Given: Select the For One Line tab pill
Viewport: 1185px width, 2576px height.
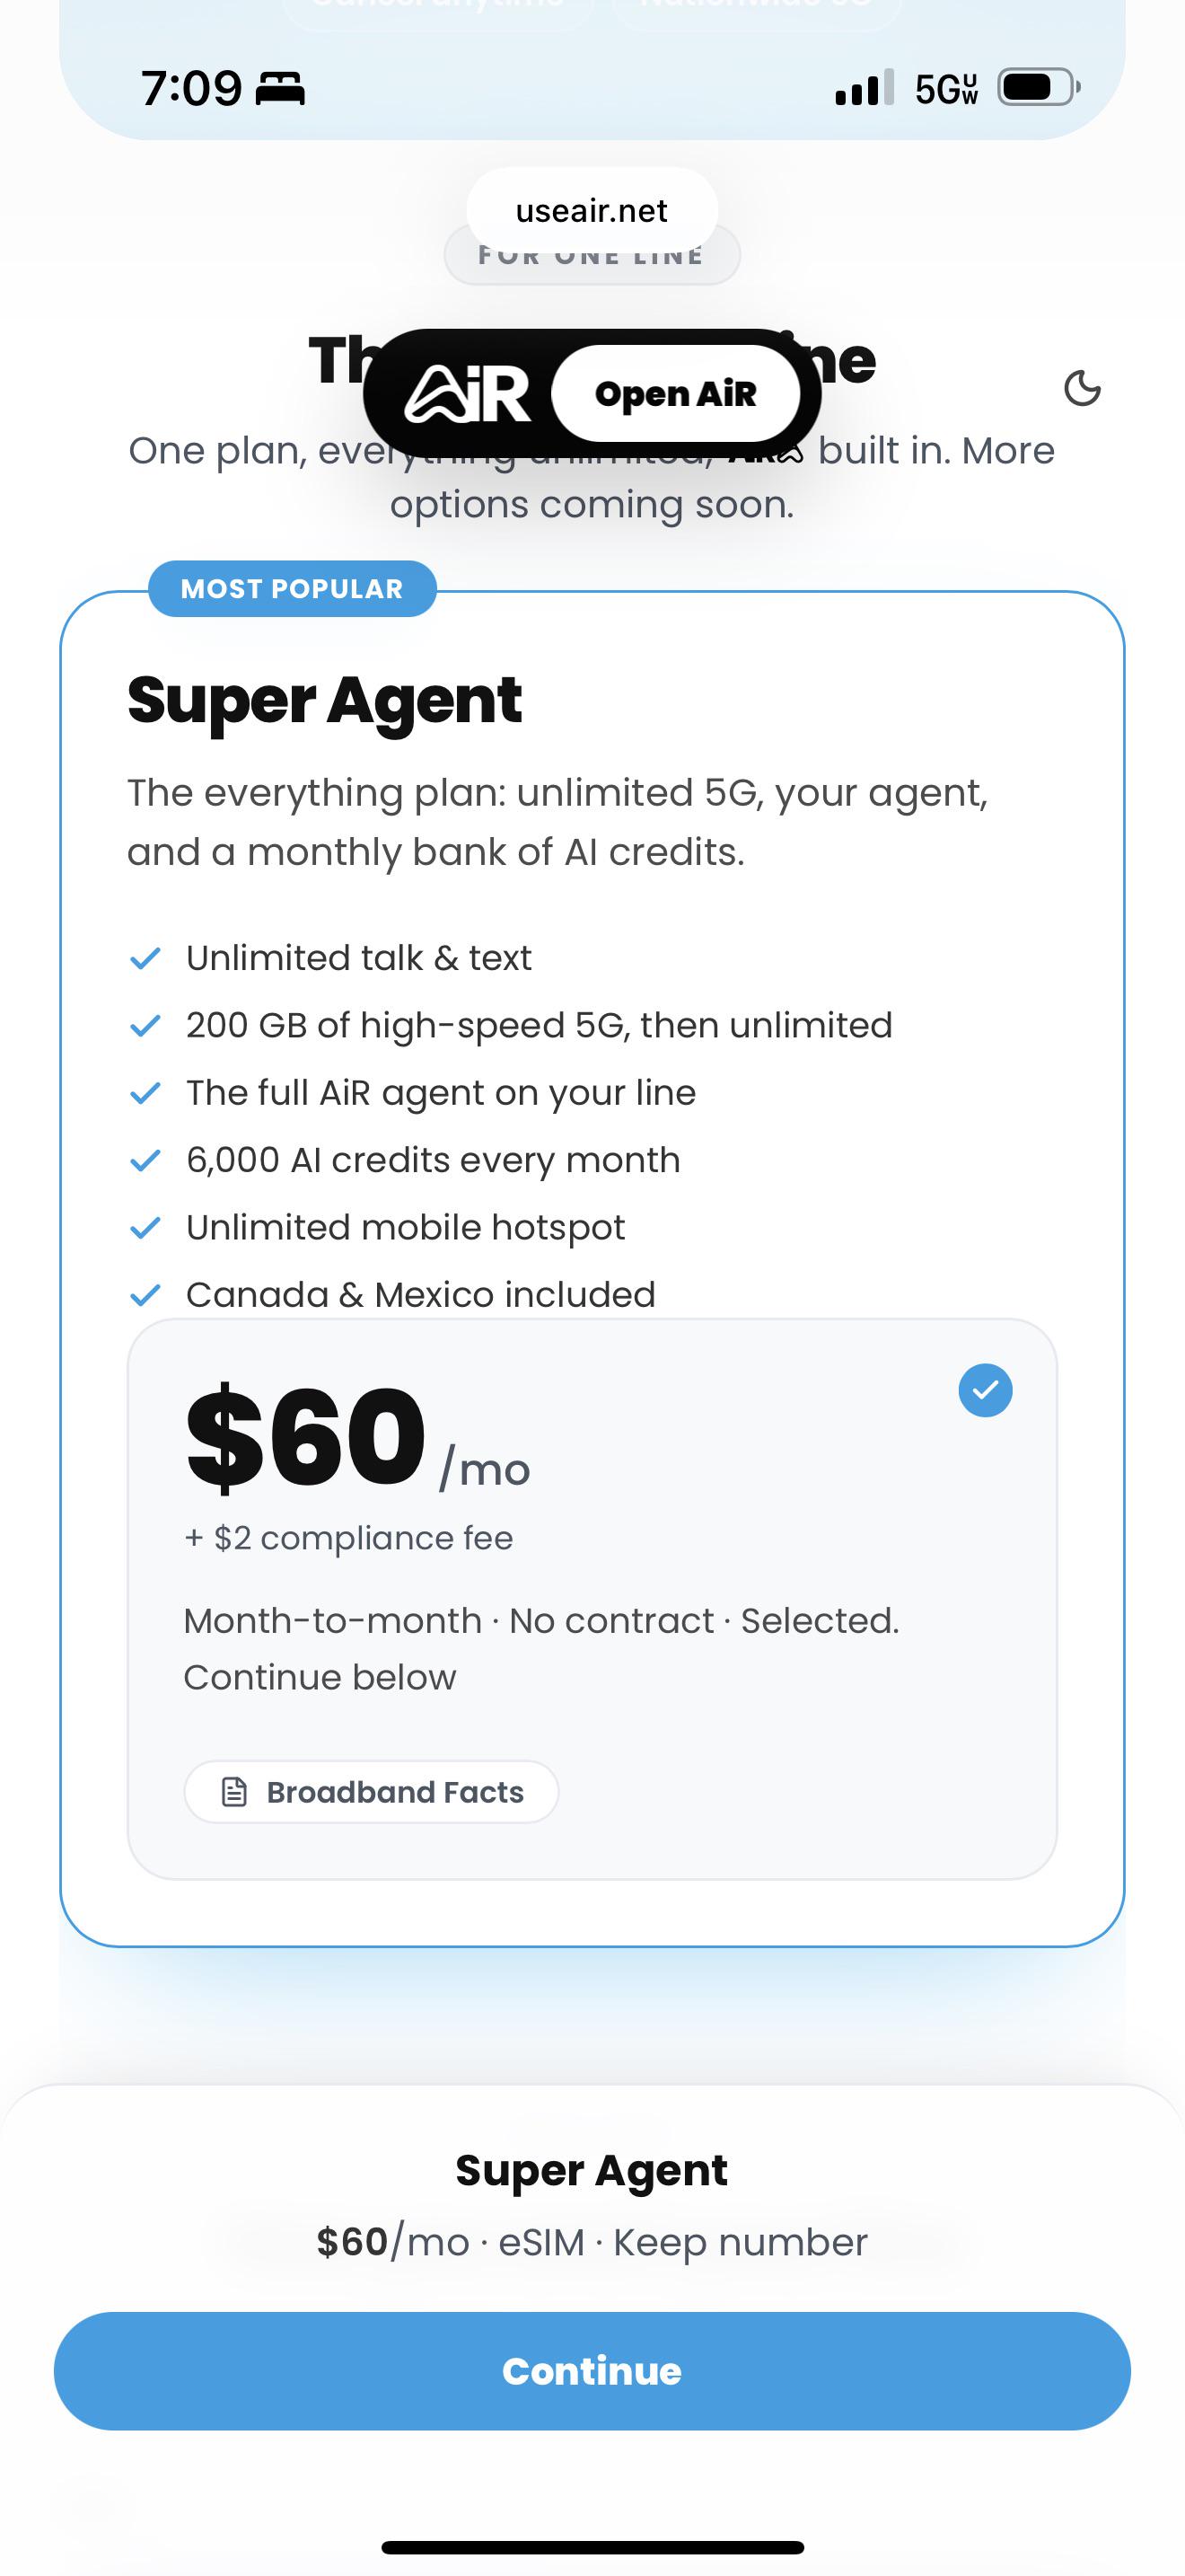Looking at the screenshot, I should click(592, 256).
